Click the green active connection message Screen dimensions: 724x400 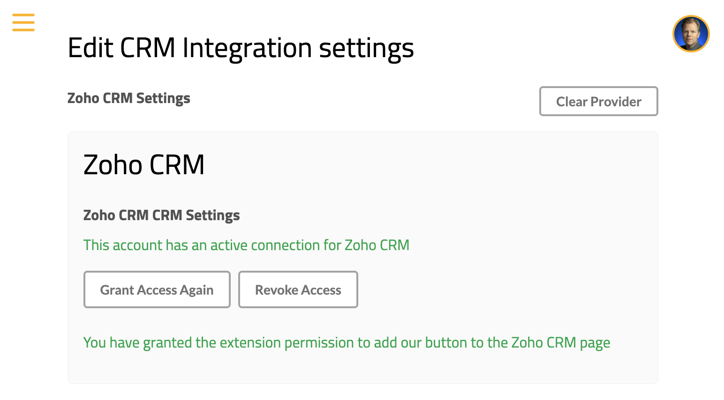[246, 245]
